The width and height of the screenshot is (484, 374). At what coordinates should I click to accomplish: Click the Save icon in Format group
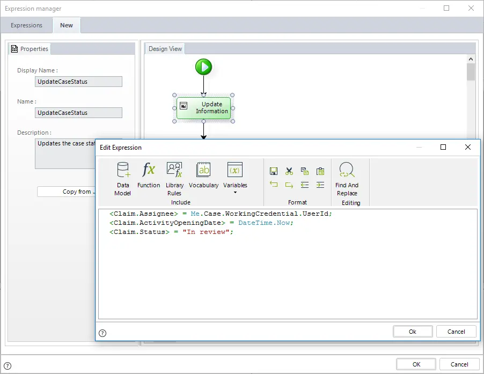[x=274, y=171]
